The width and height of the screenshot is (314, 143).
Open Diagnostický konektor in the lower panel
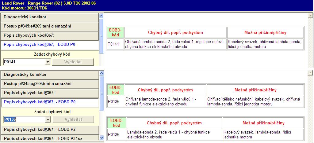pos(50,75)
